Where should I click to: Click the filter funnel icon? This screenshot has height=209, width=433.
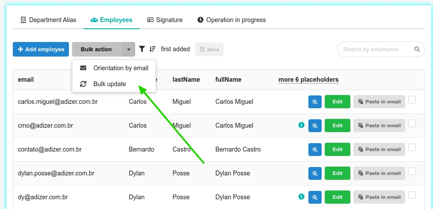142,49
